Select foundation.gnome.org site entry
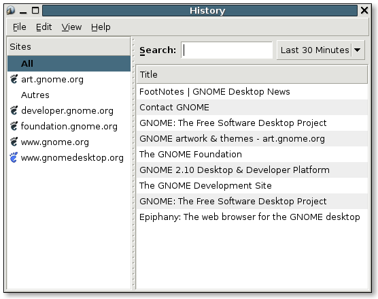The image size is (378, 299). 69,126
